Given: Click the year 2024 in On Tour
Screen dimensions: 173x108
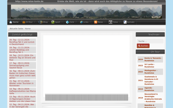Looking at the screenshot, I should (140, 59).
